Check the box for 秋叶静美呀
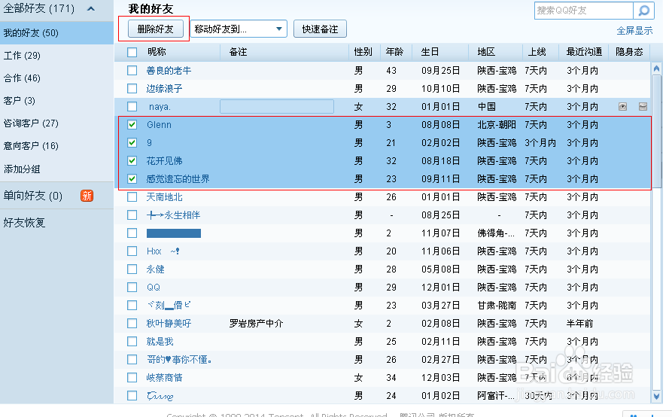 click(132, 323)
